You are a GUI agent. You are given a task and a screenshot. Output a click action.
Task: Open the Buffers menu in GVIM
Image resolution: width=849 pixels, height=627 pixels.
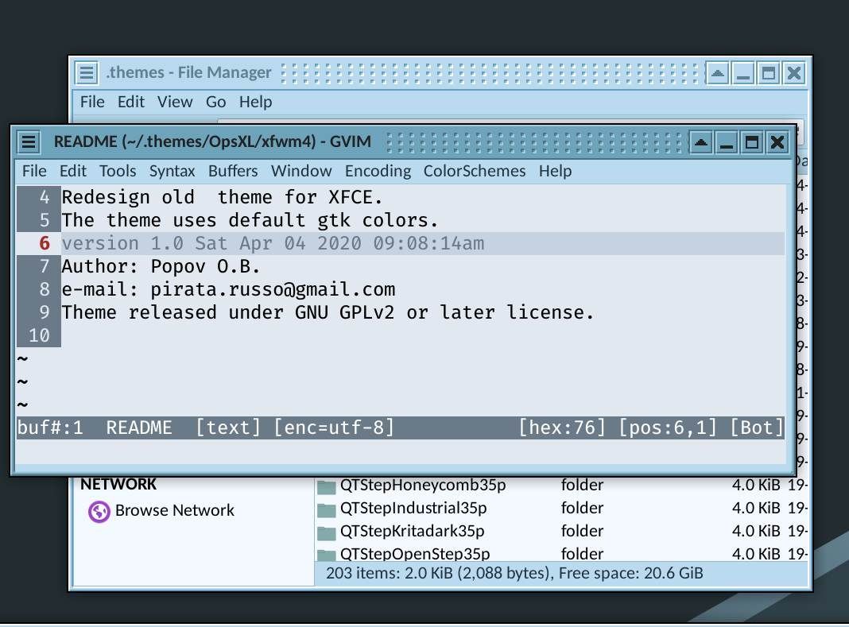(x=233, y=171)
